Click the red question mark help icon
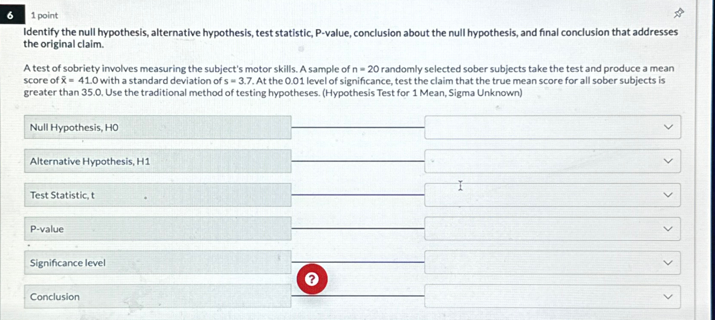Screen dimensions: 715x320 pyautogui.click(x=312, y=279)
